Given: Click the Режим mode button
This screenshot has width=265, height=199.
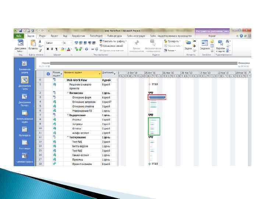Looking at the screenshot, I should pos(170,50).
